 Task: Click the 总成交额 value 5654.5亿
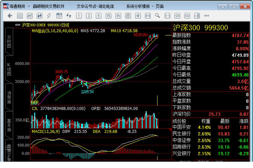coord(239,88)
